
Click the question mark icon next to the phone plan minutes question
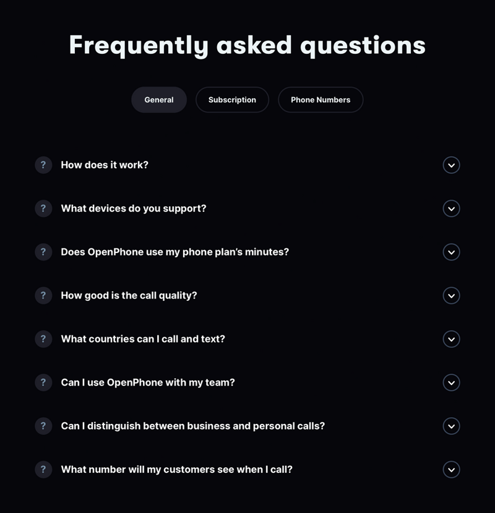tap(43, 252)
